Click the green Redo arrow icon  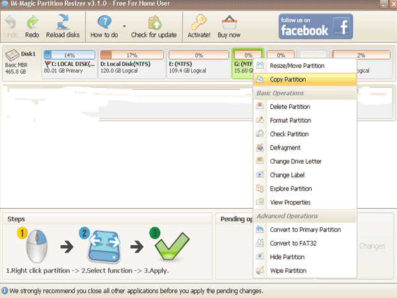[32, 22]
